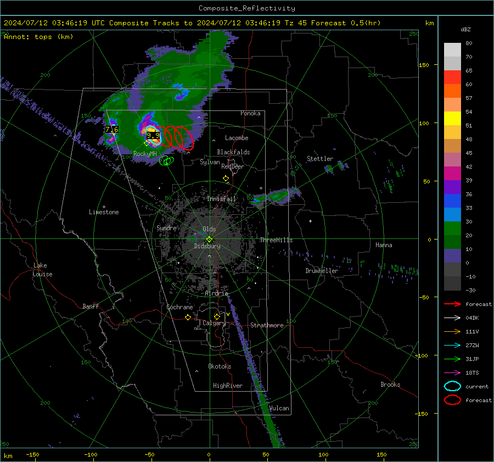The image size is (494, 462).
Task: Select the RedDeer city label
Action: [233, 166]
